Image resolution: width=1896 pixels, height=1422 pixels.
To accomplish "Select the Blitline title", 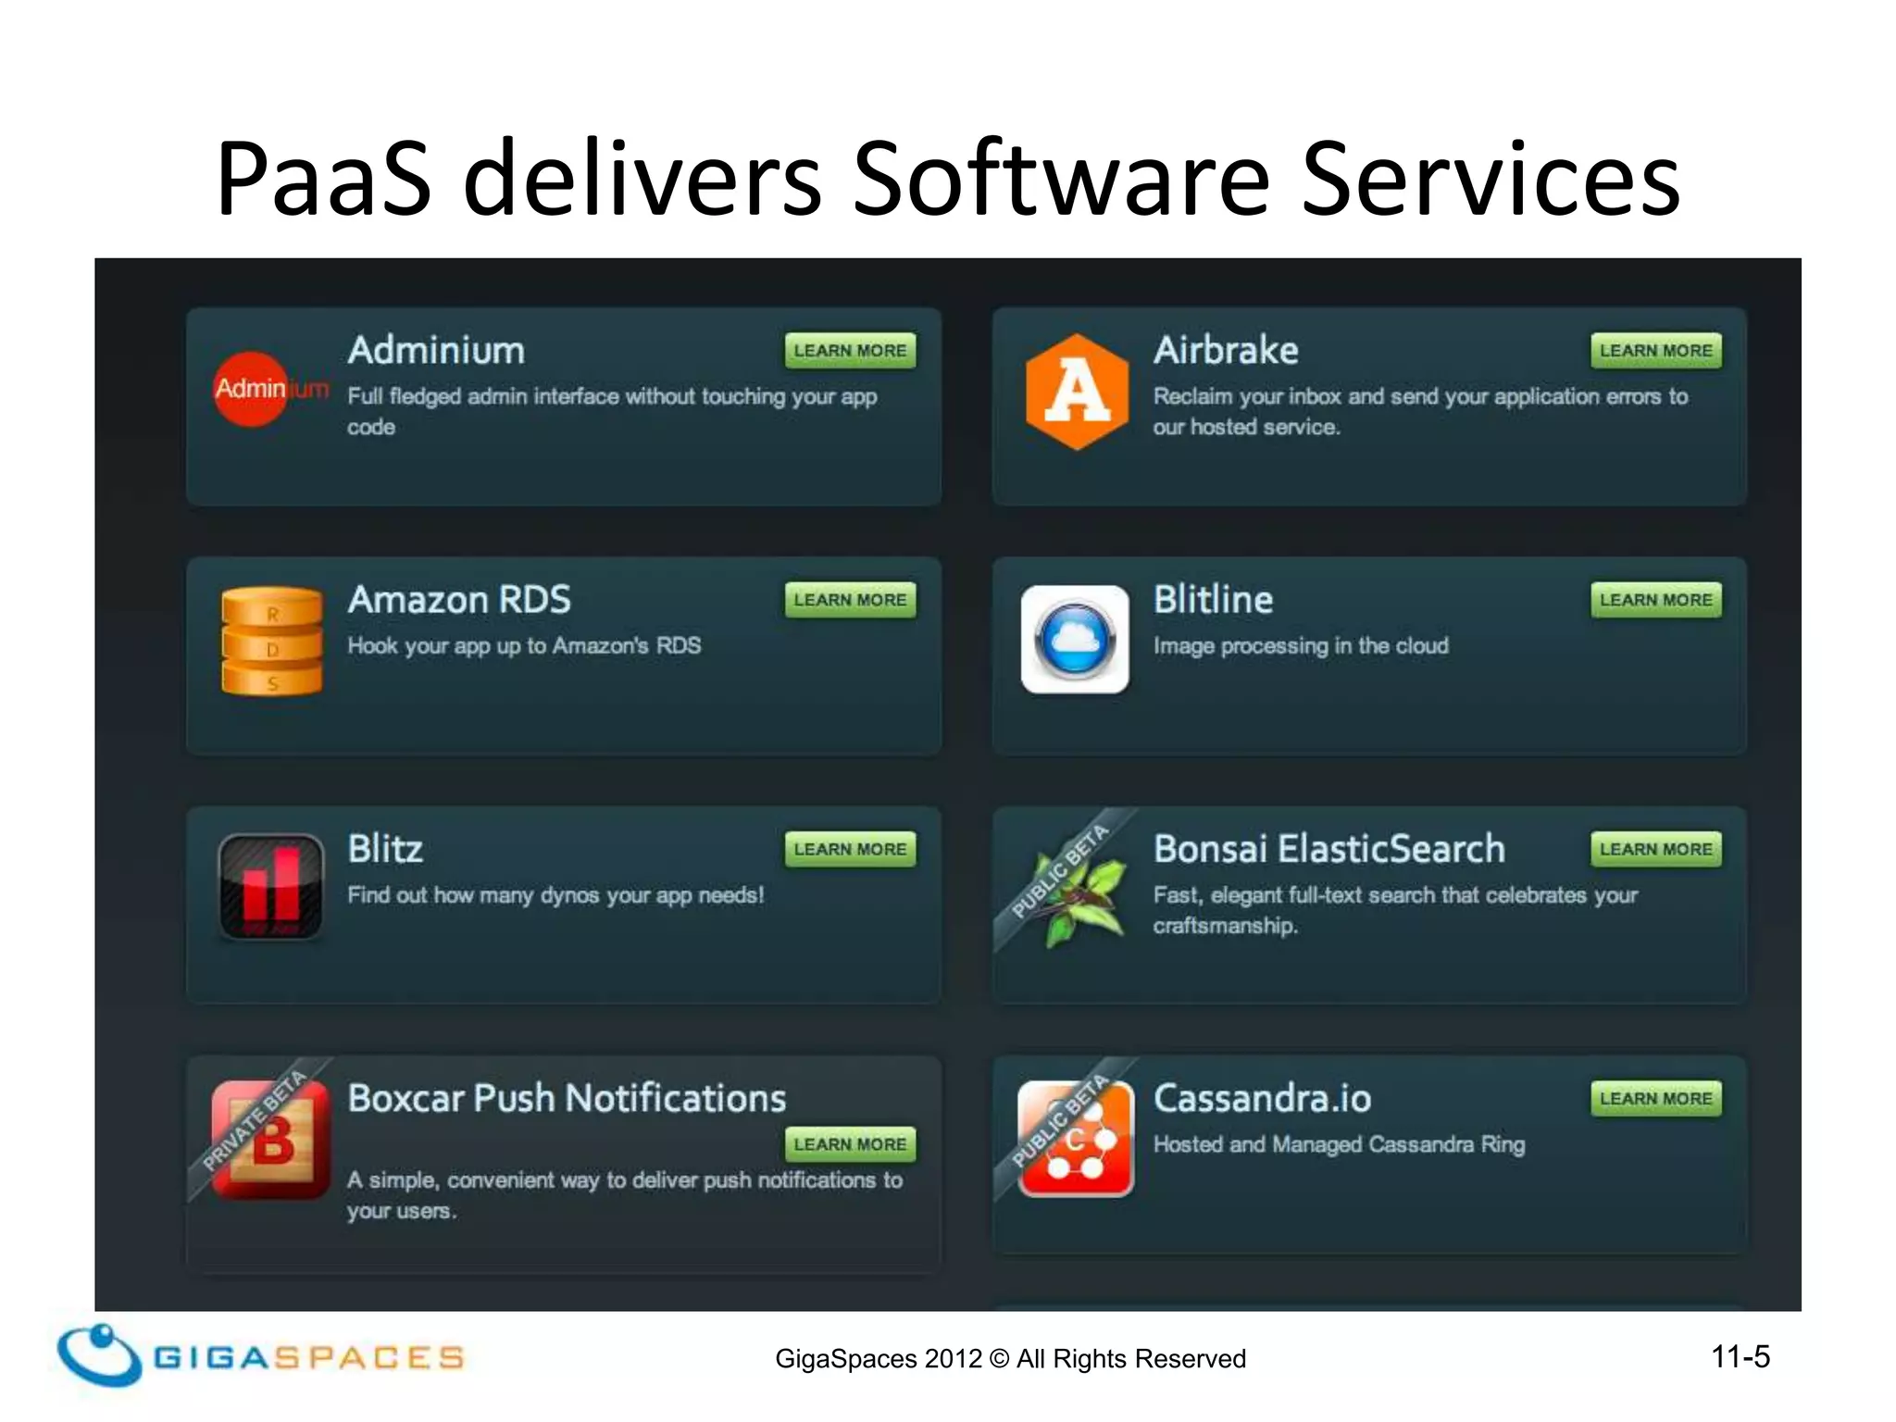I will tap(1213, 600).
